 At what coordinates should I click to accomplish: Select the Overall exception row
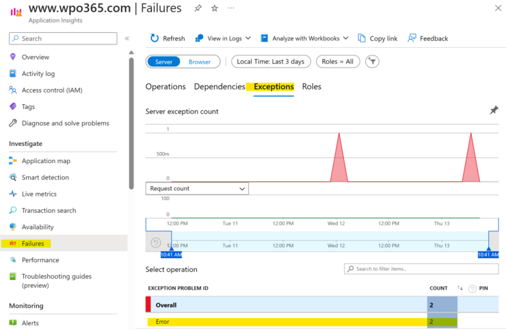pos(322,305)
